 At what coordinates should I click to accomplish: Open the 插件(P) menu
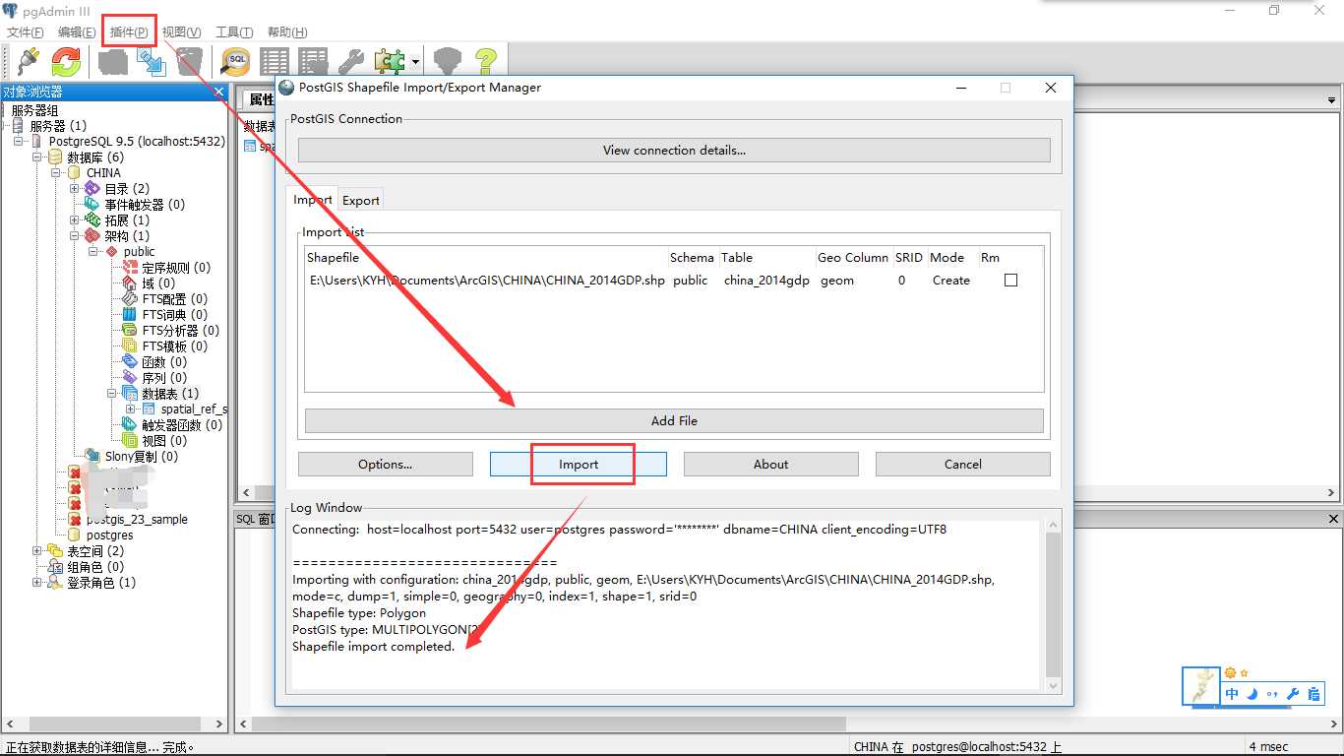pos(129,32)
